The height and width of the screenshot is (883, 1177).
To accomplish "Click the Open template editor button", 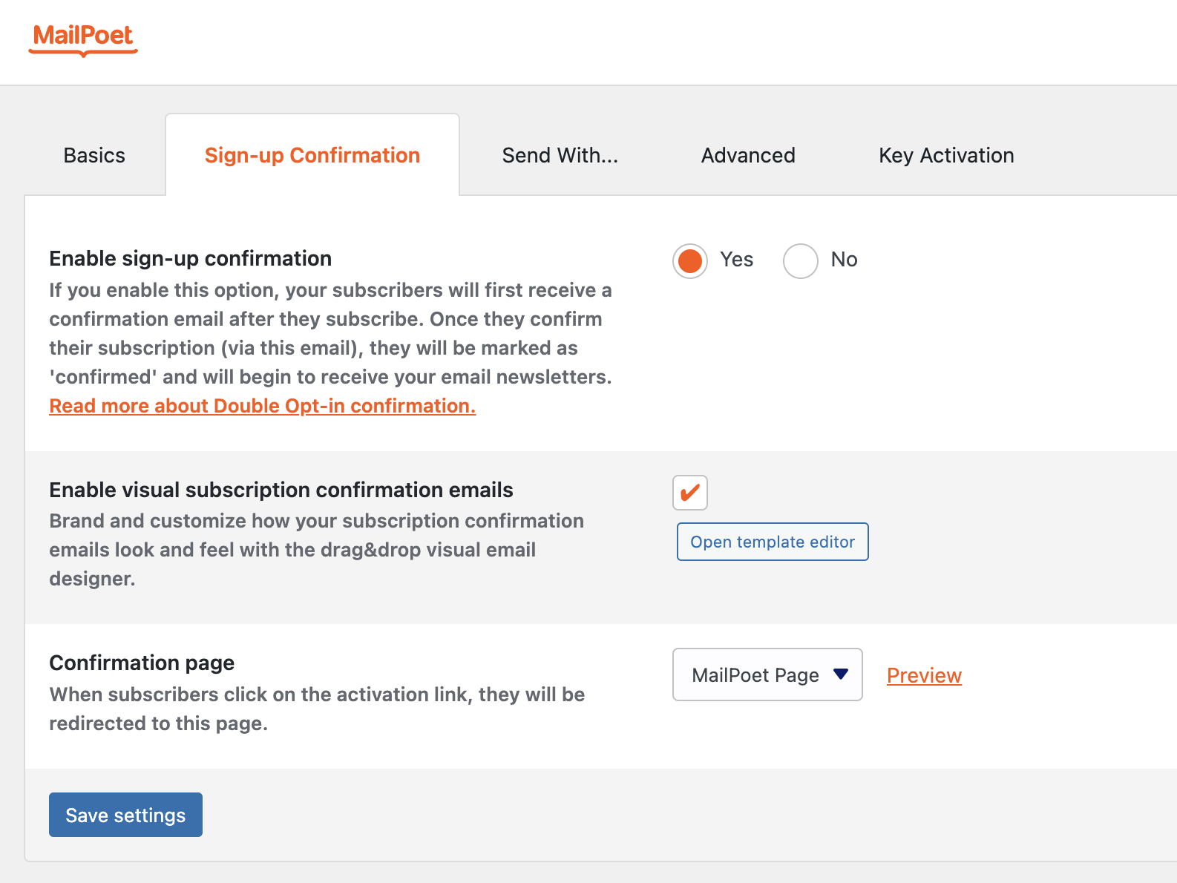I will pyautogui.click(x=773, y=542).
